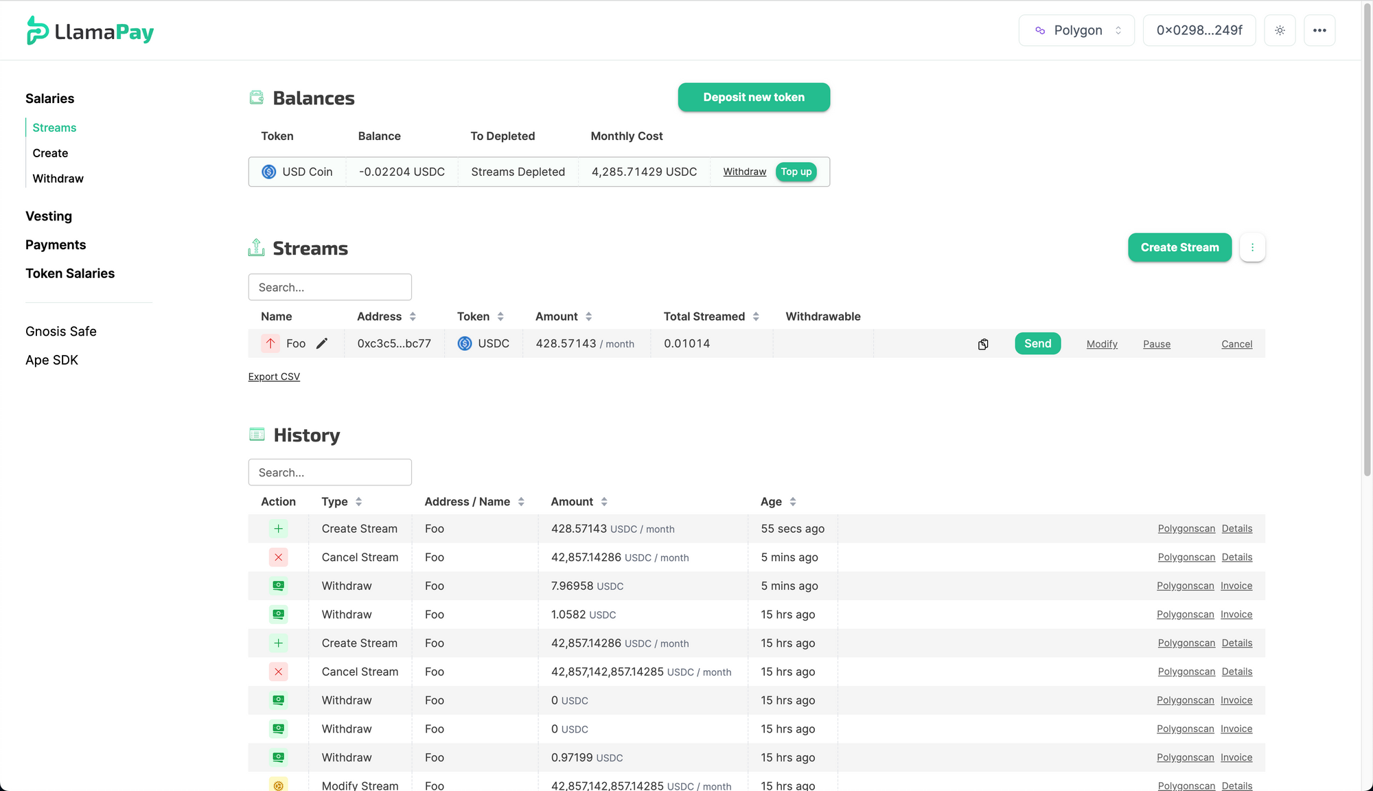Expand the Polygon network dropdown
The width and height of the screenshot is (1373, 791).
point(1076,30)
